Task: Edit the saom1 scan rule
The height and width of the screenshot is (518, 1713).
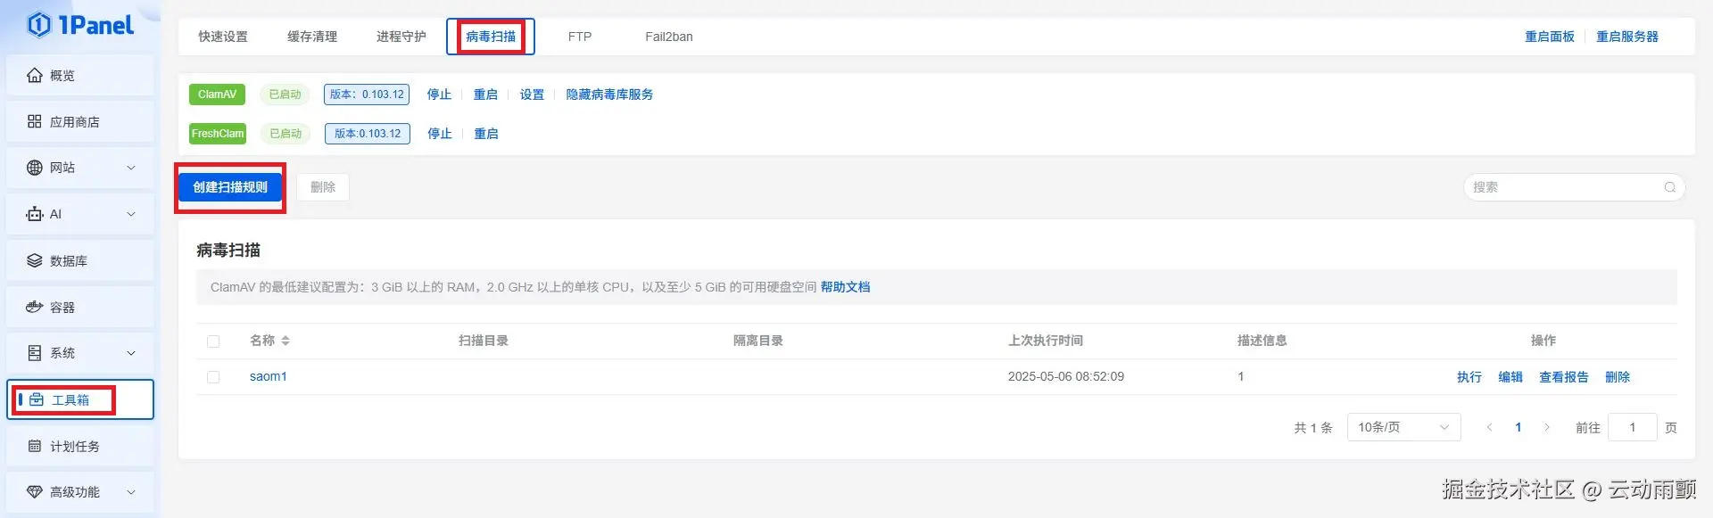Action: [1510, 377]
